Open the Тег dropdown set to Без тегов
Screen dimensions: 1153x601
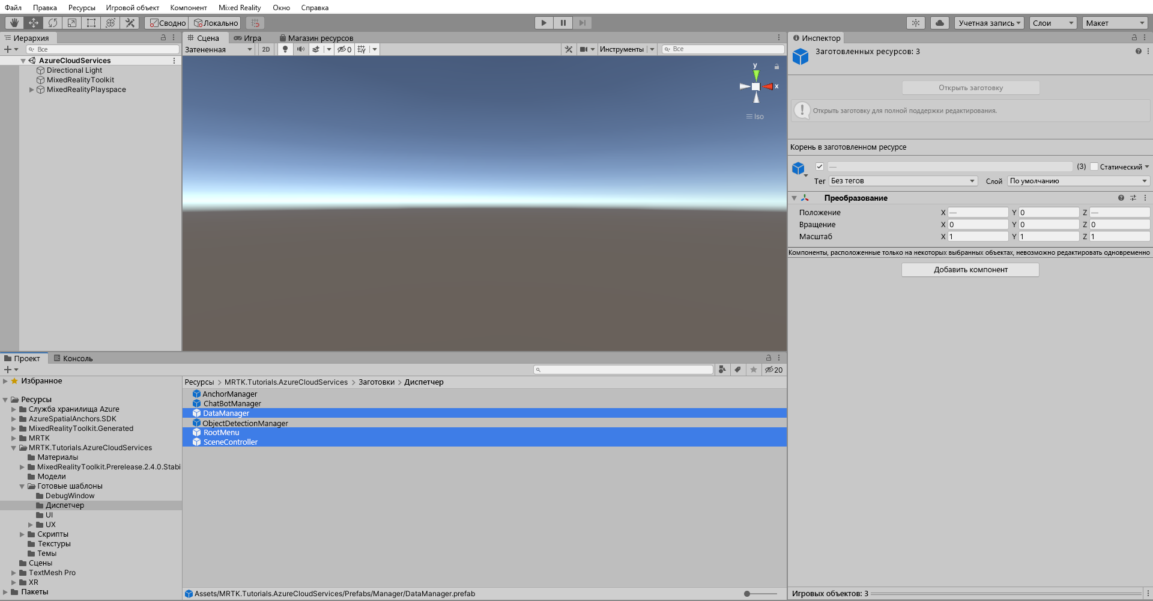click(x=903, y=181)
